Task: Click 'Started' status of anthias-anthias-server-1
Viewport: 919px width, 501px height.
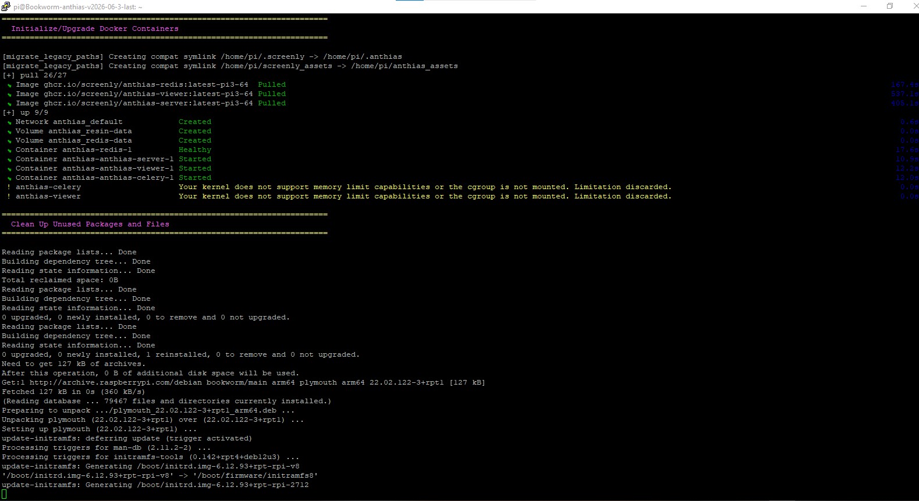Action: click(x=195, y=159)
